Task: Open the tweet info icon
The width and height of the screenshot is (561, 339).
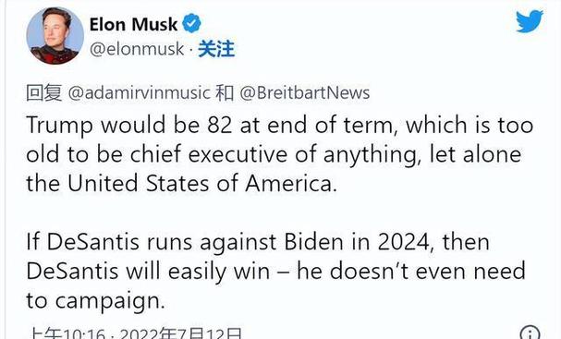Action: [x=530, y=333]
